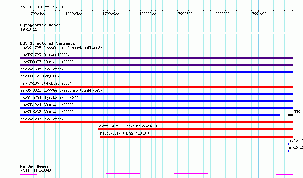
Task: Click the red nsv5943617 variant bar
Action: pos(197,137)
